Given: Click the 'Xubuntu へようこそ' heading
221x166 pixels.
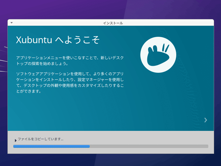Looking at the screenshot, I should coord(58,40).
